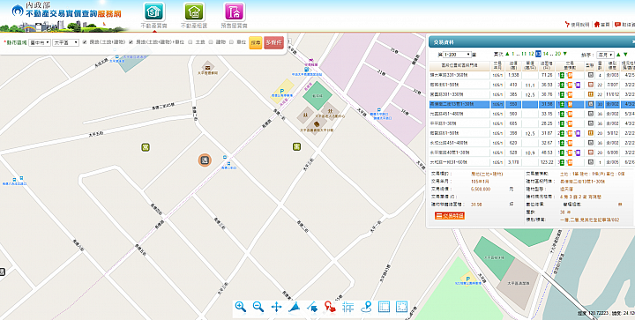Click the green next-page down arrow

click(x=565, y=54)
